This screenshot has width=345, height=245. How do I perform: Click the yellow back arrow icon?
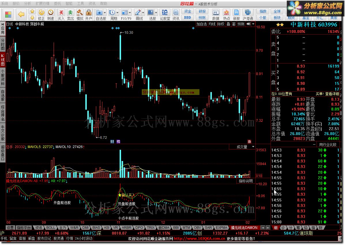tap(21, 14)
